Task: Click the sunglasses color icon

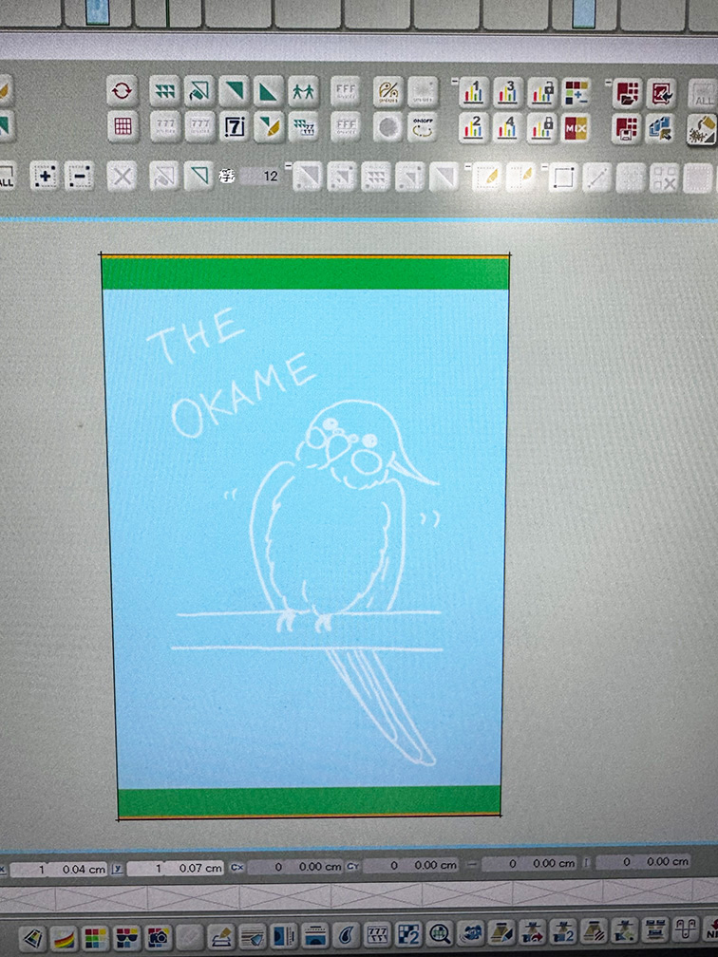Action: tap(127, 937)
